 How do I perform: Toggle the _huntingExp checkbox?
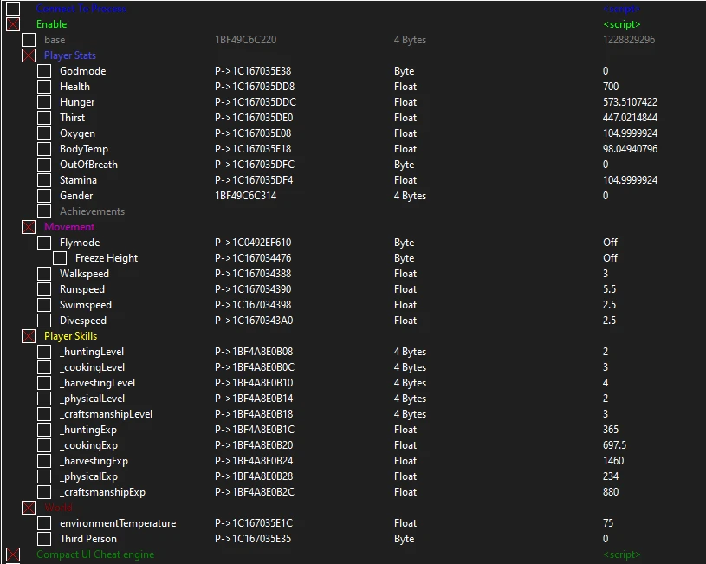coord(44,430)
